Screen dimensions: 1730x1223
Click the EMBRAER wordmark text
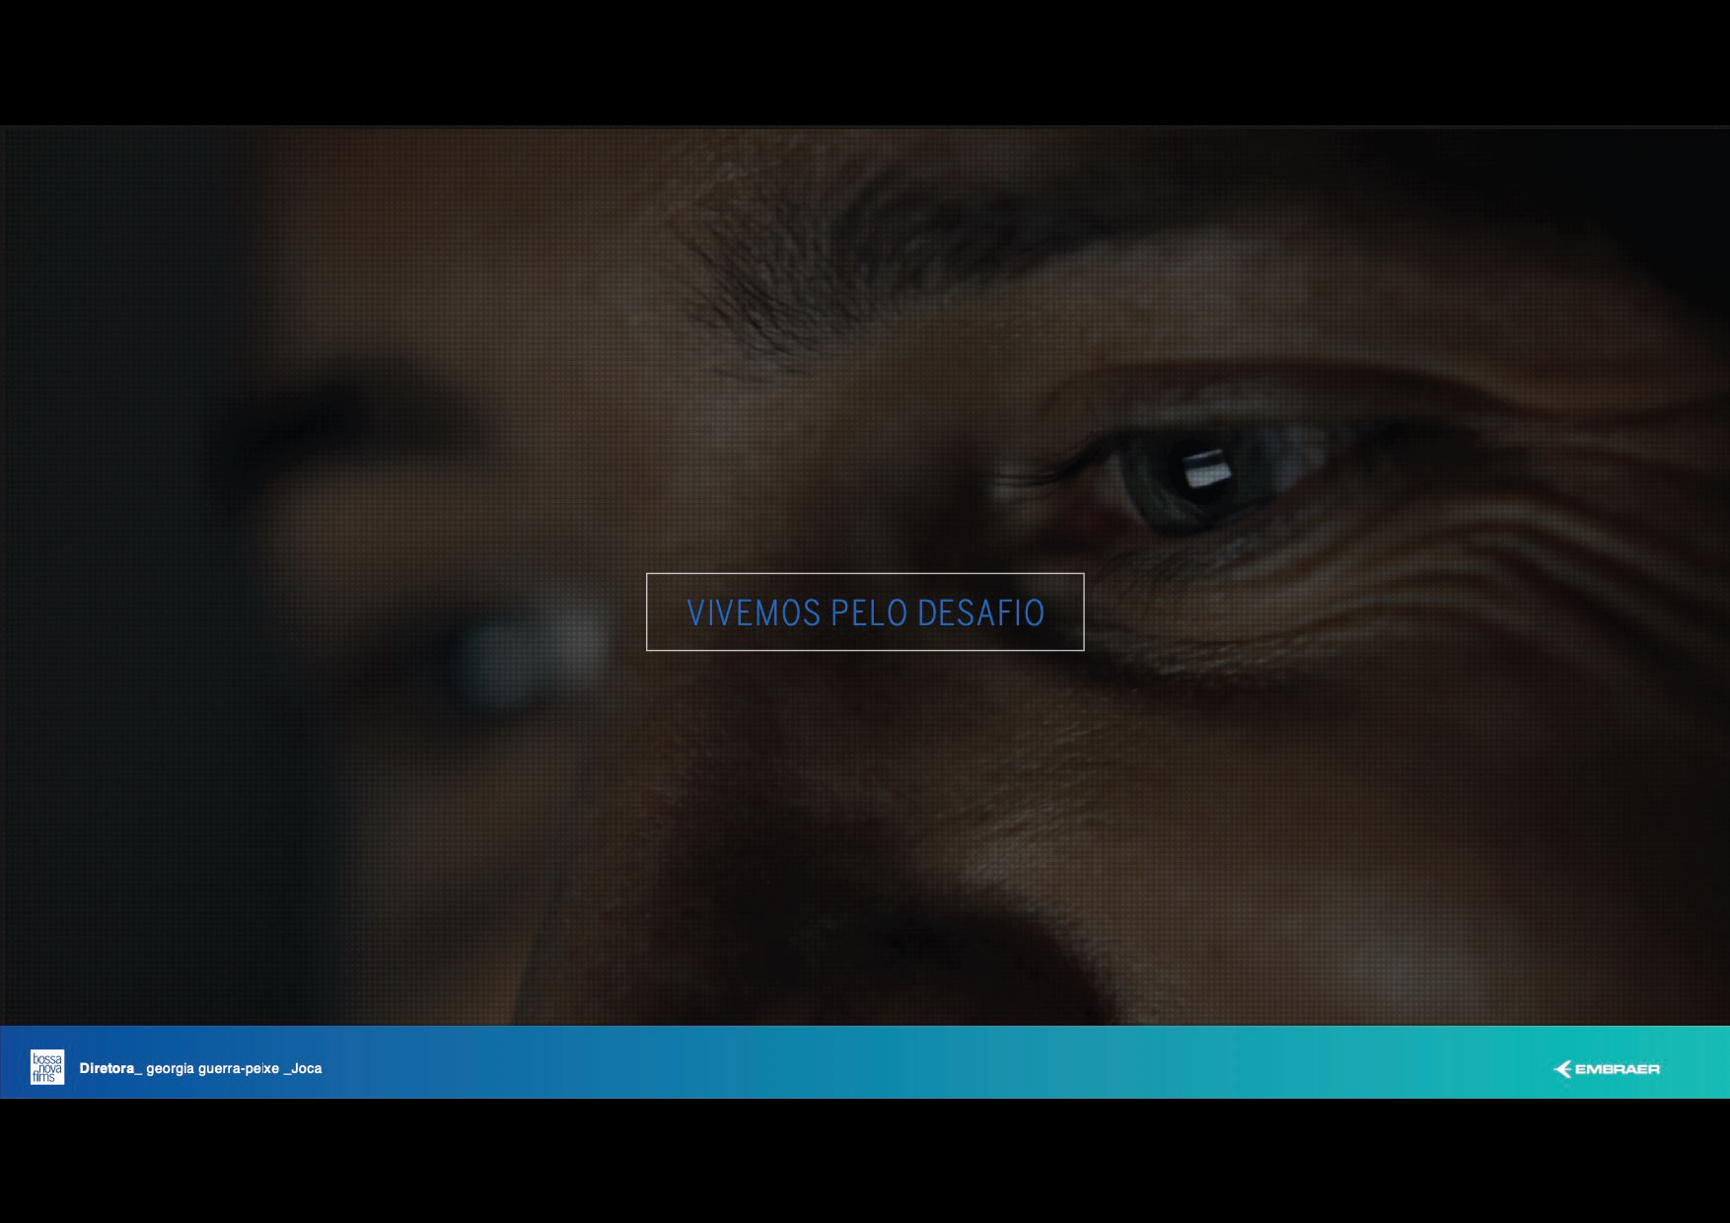tap(1617, 1069)
